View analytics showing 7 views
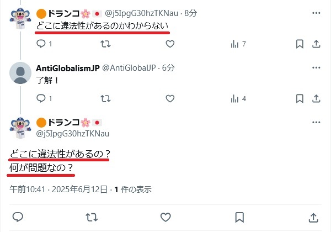Viewport: 331px width, 232px height. pyautogui.click(x=238, y=44)
